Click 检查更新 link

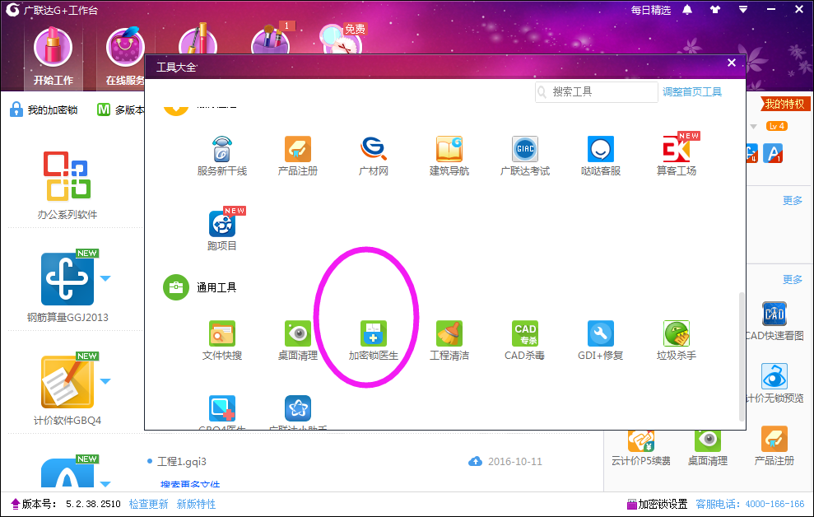tap(148, 504)
